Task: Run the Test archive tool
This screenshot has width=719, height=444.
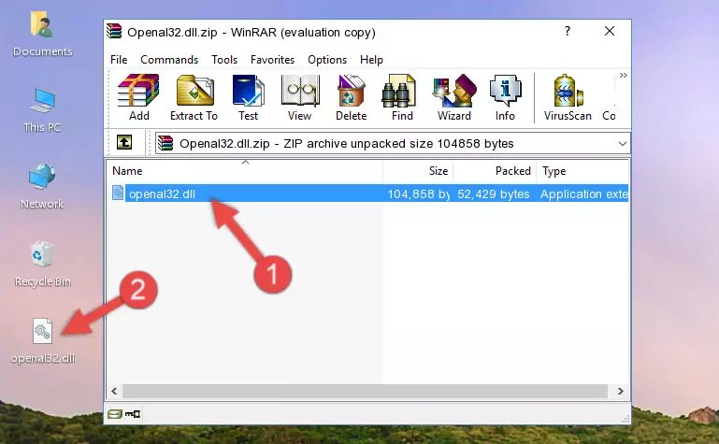Action: [248, 97]
